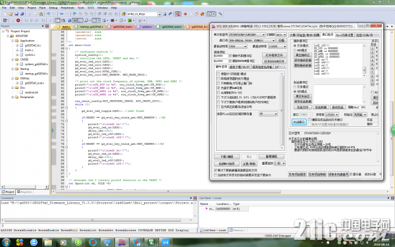395x247 pixels.
Task: Create a new file in uVision toolbar
Action: point(5,14)
